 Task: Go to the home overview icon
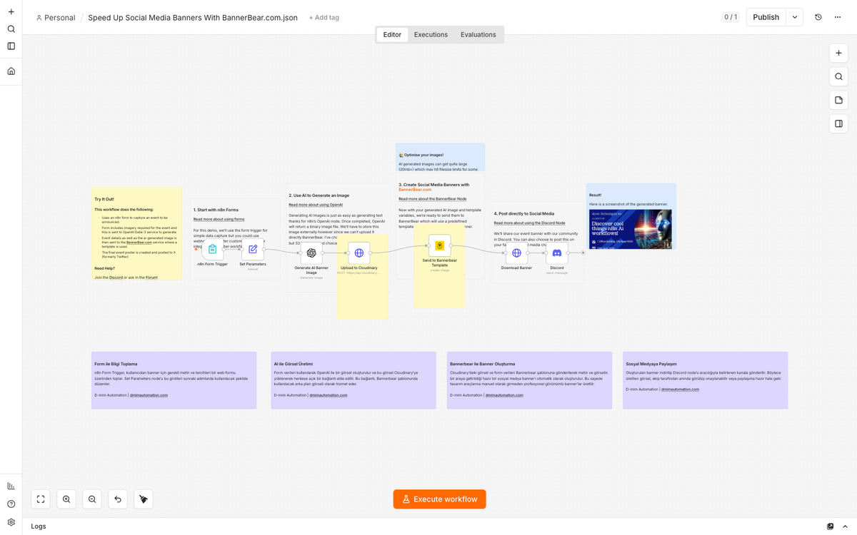point(11,71)
